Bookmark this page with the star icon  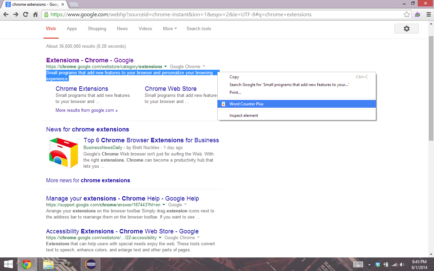pos(407,15)
